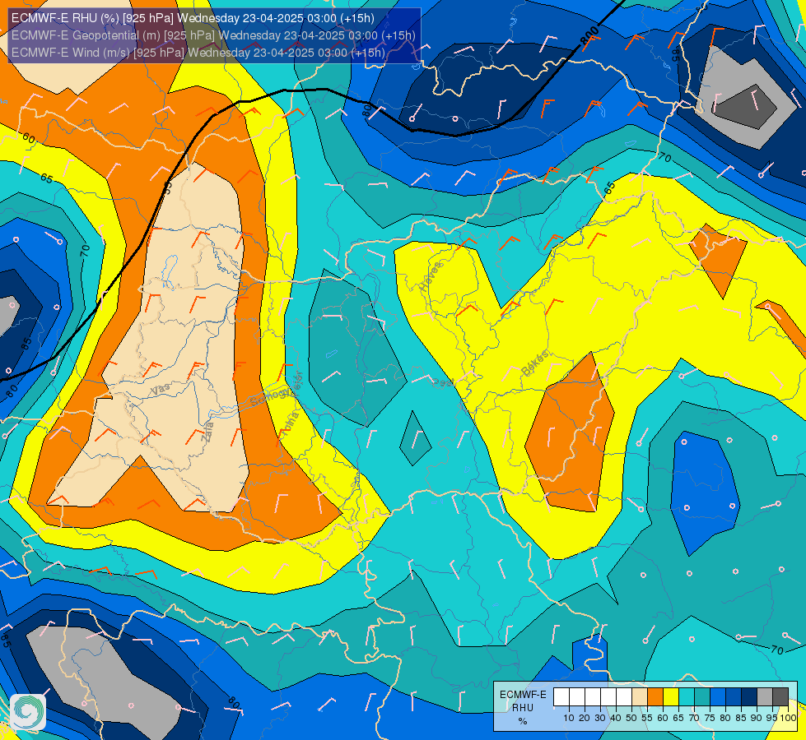Click the Békés county label
Screen dimensions: 806x740
point(535,363)
